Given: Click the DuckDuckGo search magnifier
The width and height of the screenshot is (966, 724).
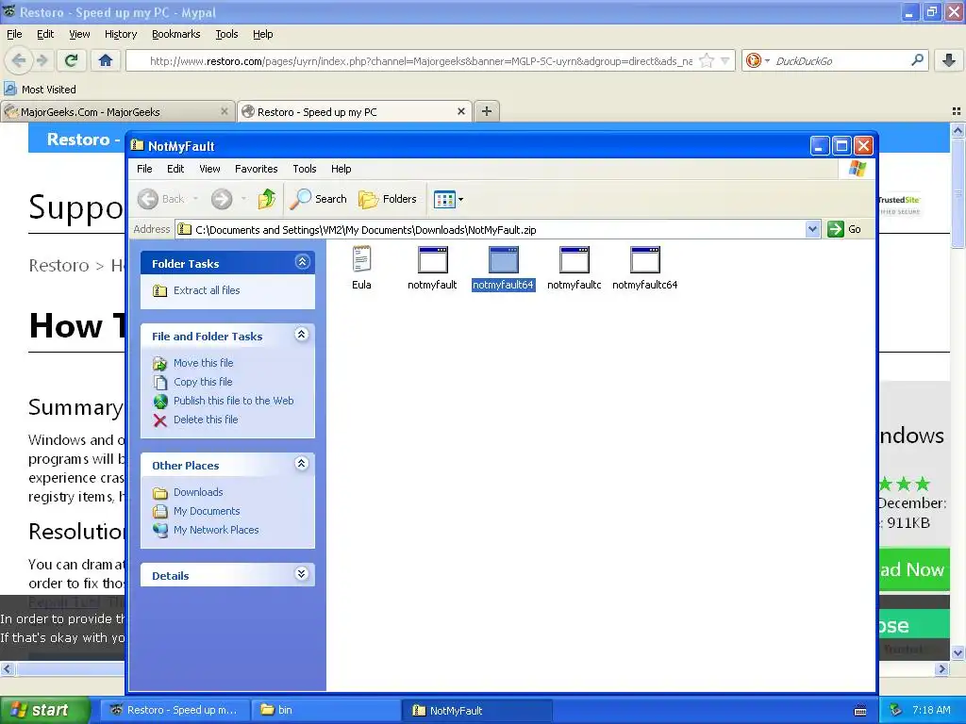Looking at the screenshot, I should 917,60.
